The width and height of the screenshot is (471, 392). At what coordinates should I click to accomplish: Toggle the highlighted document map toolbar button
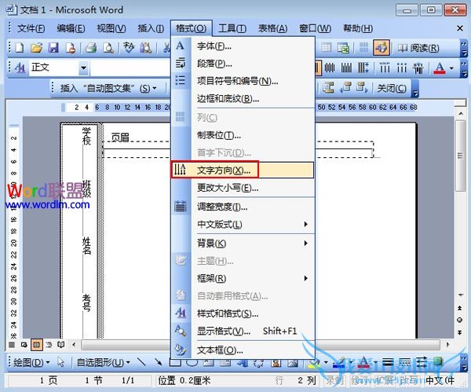(x=382, y=47)
